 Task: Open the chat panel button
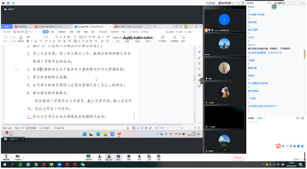tap(118, 157)
